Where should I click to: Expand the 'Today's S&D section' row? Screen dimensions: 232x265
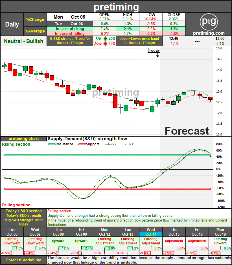point(24,211)
